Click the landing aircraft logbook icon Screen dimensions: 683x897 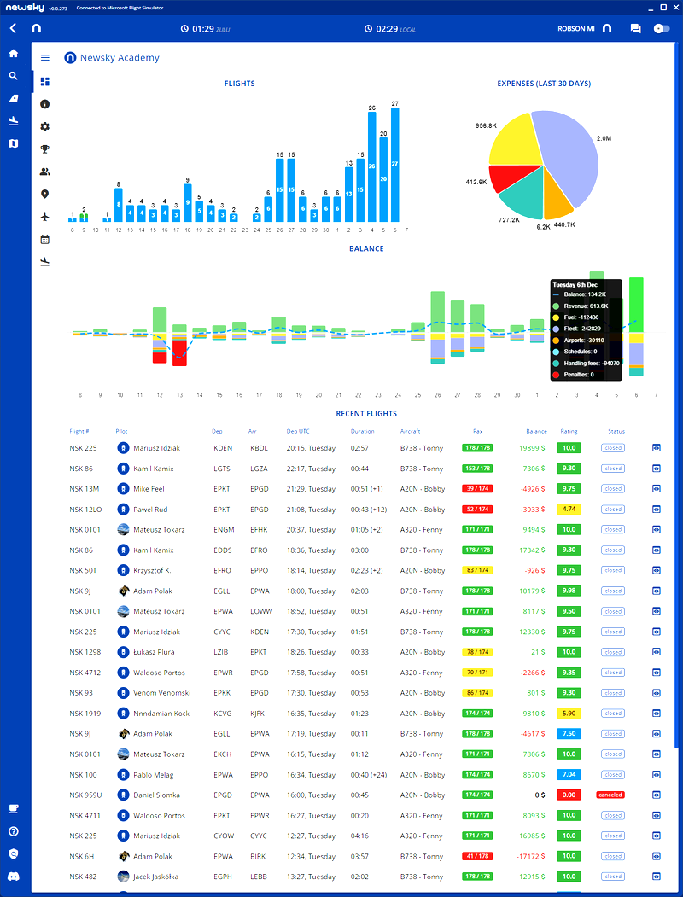44,262
